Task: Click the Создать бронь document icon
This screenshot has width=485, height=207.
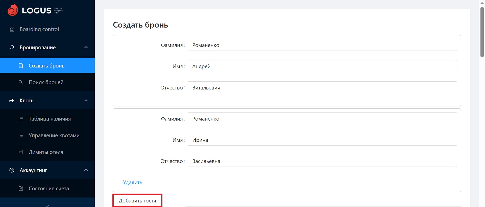Action: pyautogui.click(x=21, y=66)
